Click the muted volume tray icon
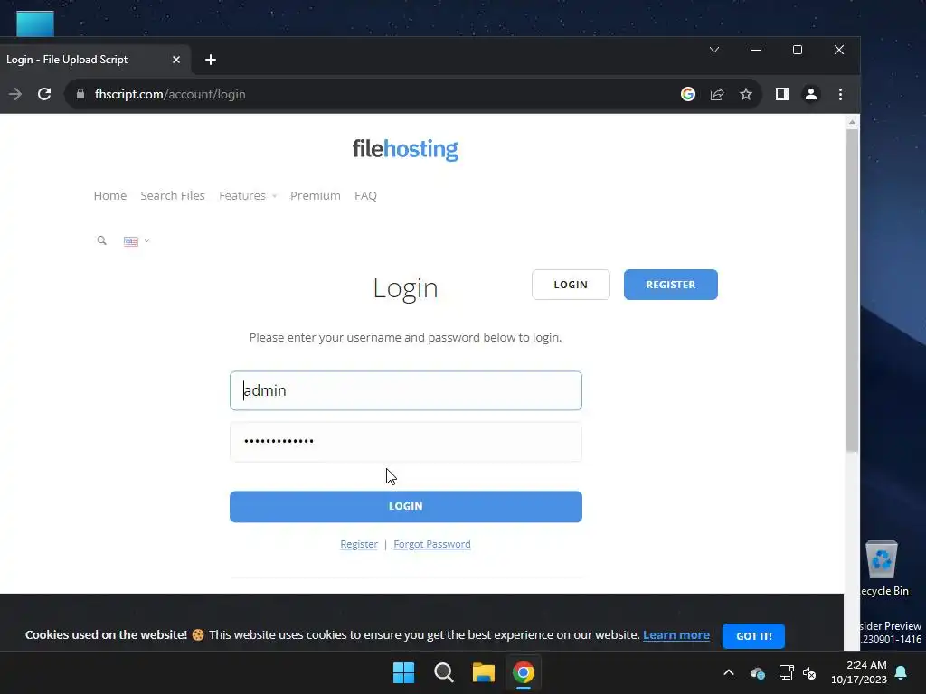Viewport: 926px width, 694px height. tap(809, 672)
